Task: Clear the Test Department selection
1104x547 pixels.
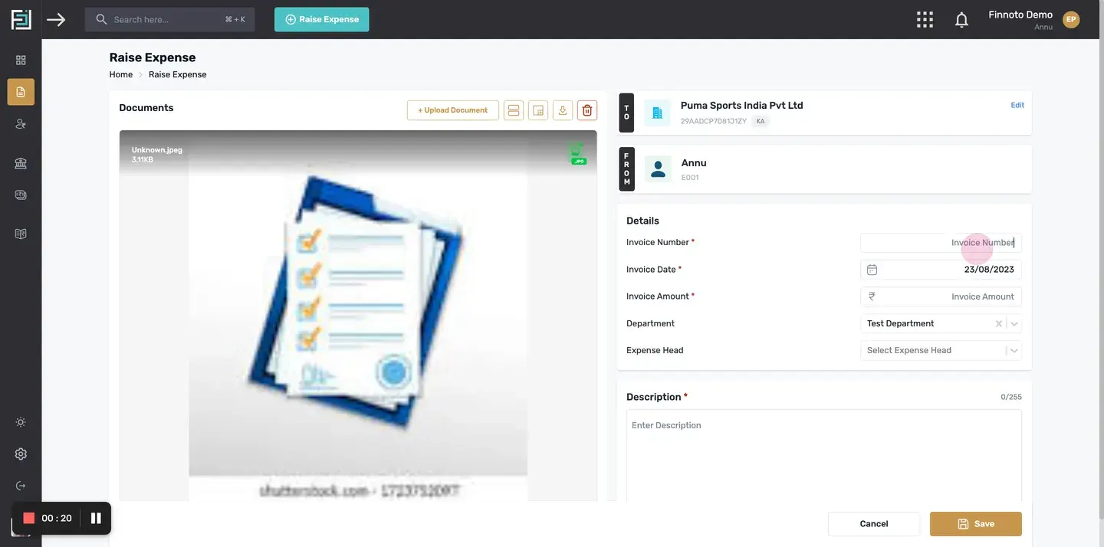Action: click(x=998, y=324)
